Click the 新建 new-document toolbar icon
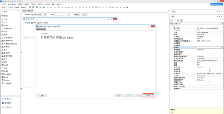 tap(16, 7)
